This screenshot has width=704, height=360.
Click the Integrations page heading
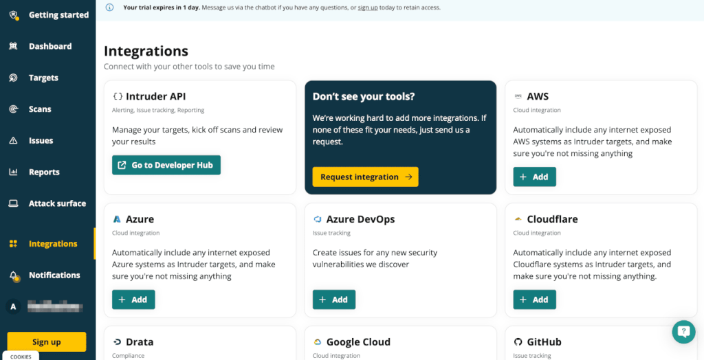point(146,51)
